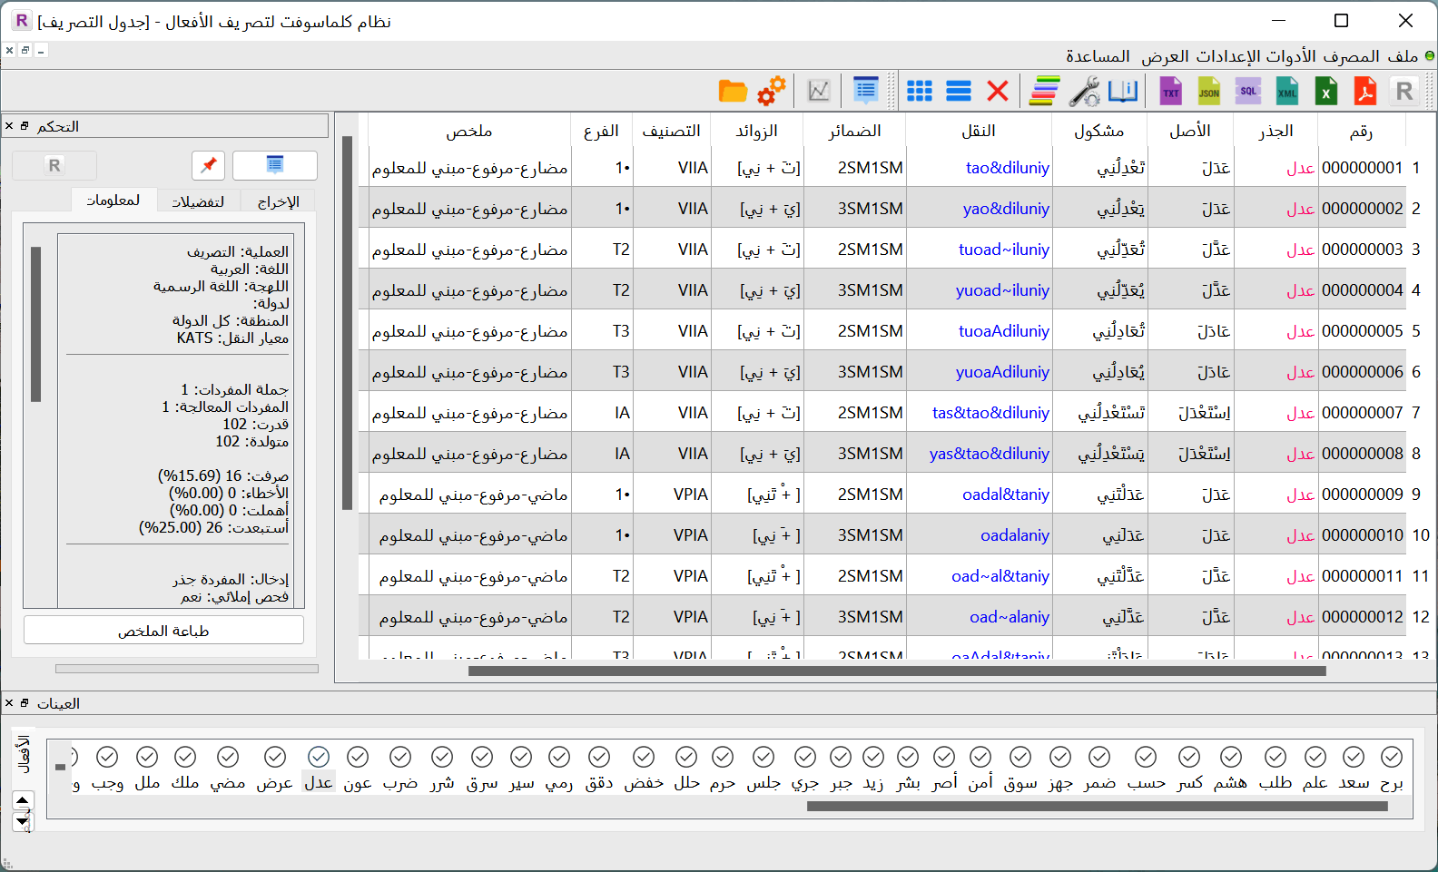
Task: Open file with the orange folder icon
Action: [x=733, y=91]
